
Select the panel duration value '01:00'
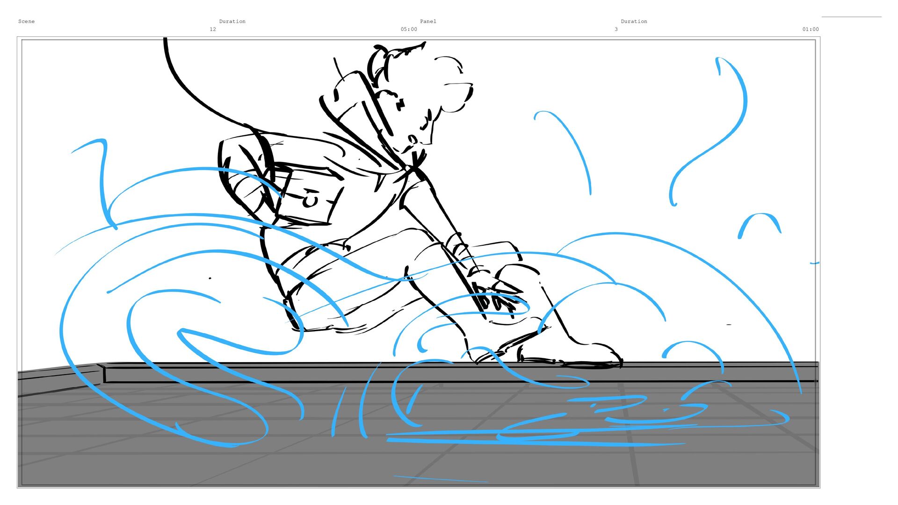(x=811, y=29)
